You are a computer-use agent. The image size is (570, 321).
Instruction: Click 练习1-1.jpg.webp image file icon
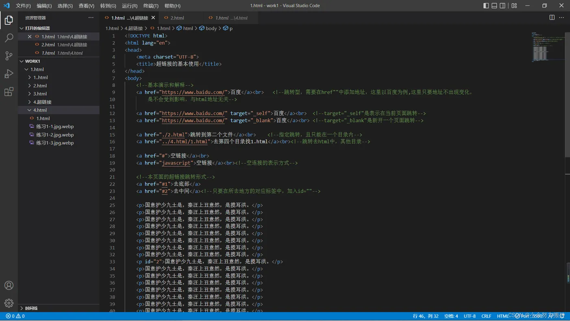click(32, 127)
